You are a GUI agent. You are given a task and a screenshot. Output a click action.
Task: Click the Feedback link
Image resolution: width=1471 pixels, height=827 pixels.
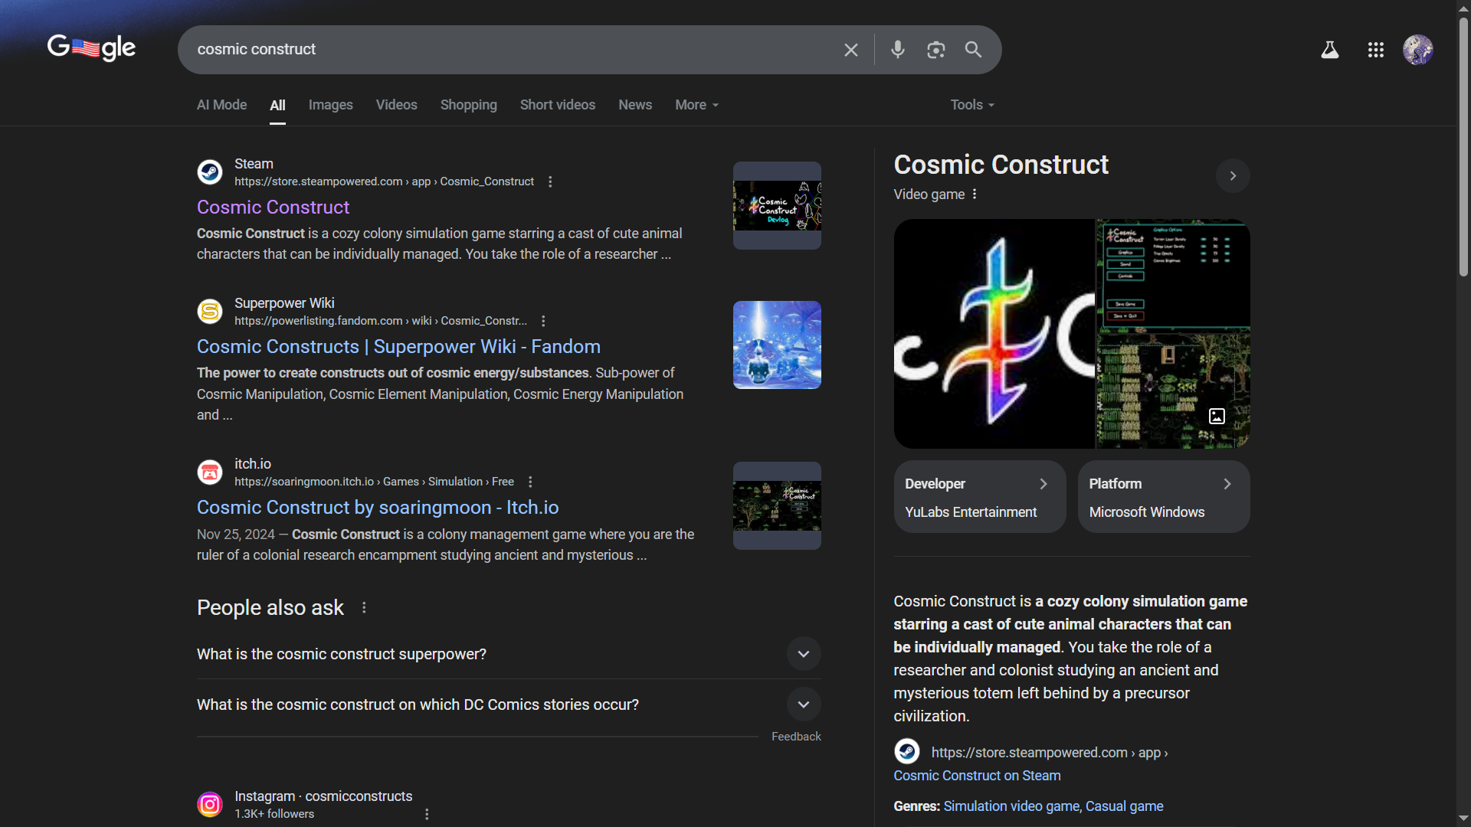(796, 737)
